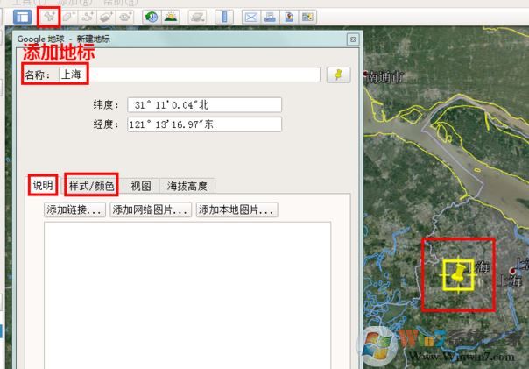The height and width of the screenshot is (369, 529).
Task: Click the 添加链接... button
Action: tap(74, 209)
